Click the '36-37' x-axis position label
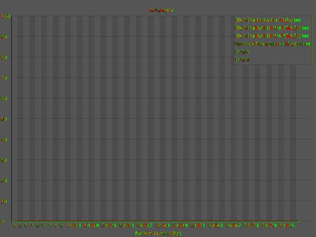The image size is (316, 237). pyautogui.click(x=145, y=225)
